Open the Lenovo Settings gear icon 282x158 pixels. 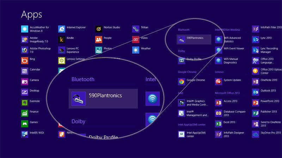tap(62, 60)
